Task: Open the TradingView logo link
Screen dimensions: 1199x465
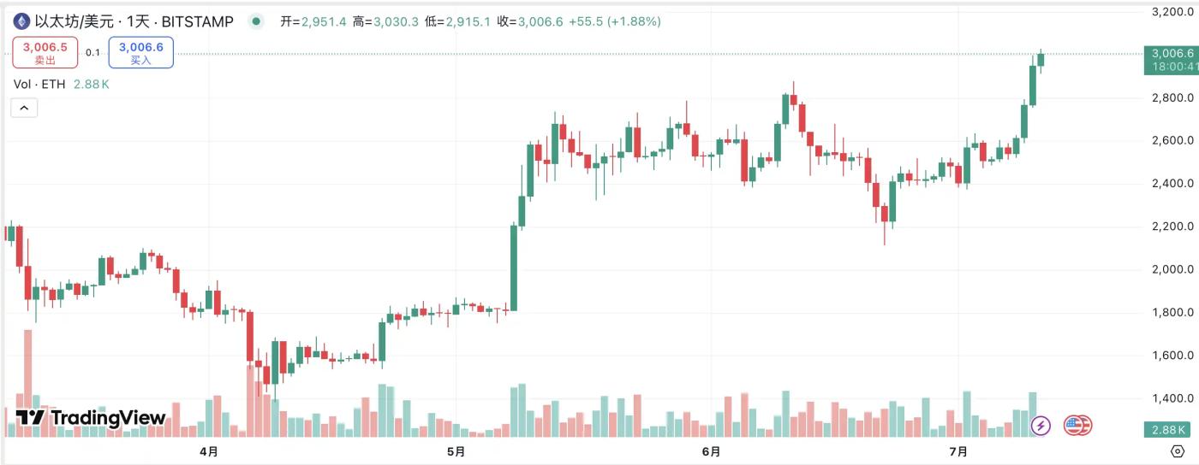Action: (91, 418)
